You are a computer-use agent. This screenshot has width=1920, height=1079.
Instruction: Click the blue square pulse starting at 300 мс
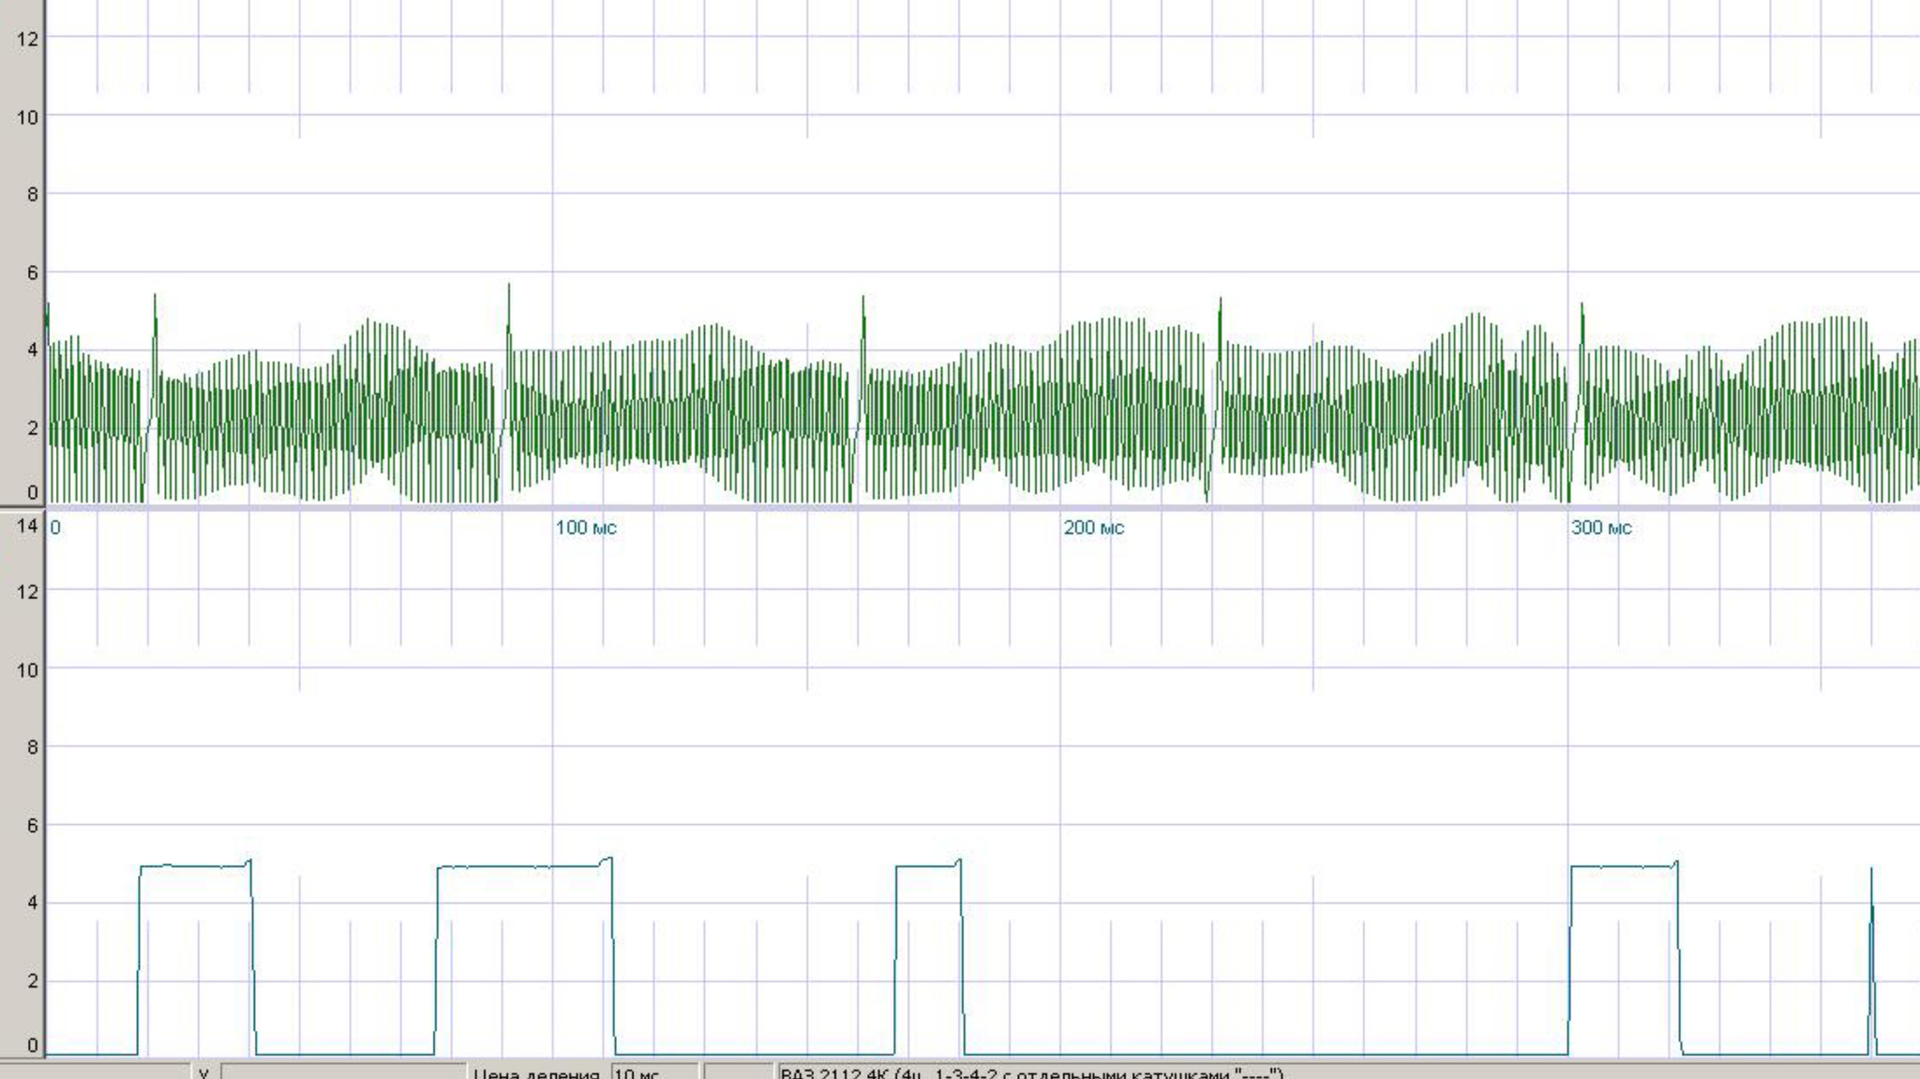1625,957
